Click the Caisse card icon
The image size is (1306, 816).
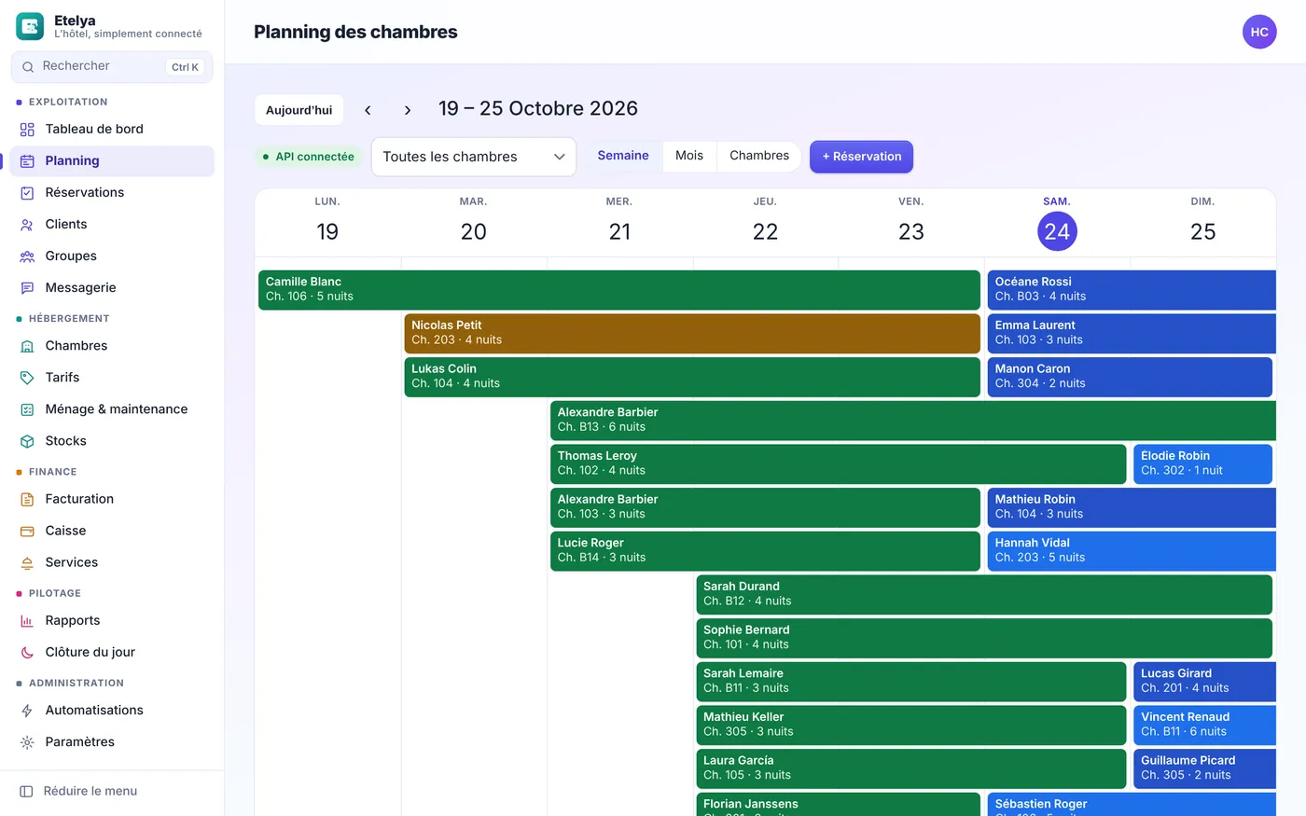27,531
